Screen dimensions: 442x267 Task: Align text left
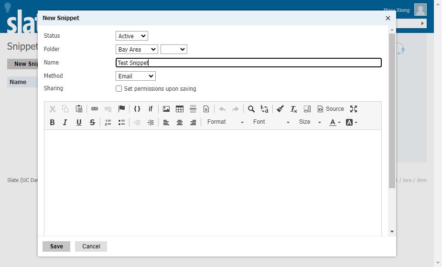click(166, 122)
